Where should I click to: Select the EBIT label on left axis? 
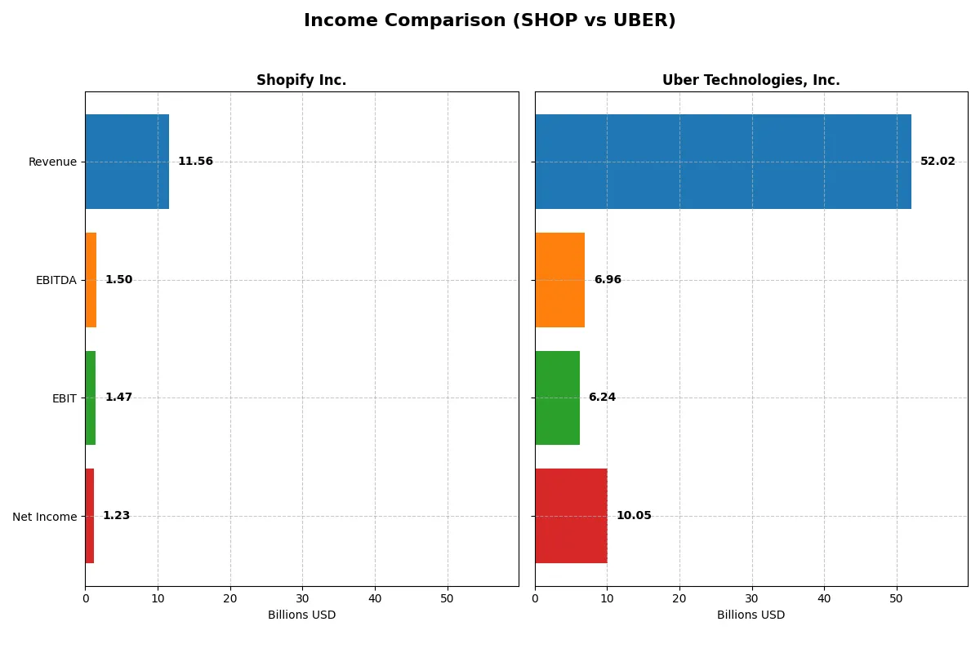[65, 398]
